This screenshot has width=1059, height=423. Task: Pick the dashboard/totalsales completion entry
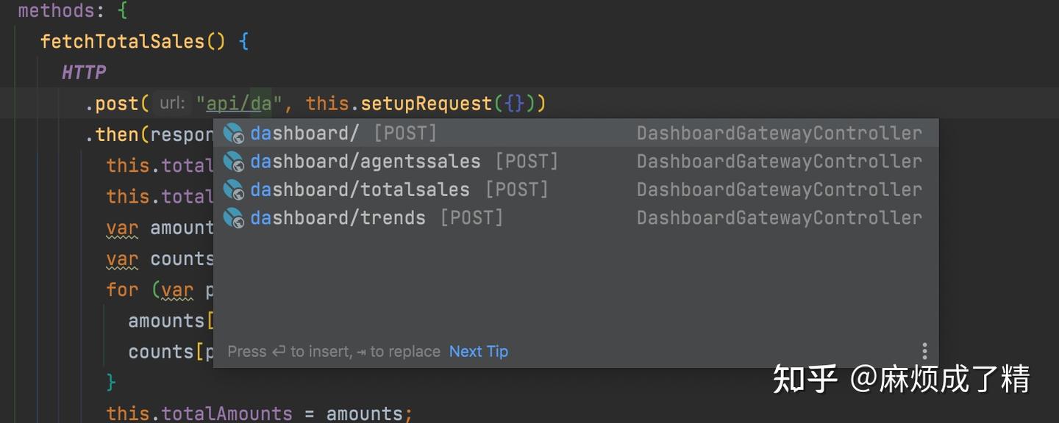click(x=576, y=189)
